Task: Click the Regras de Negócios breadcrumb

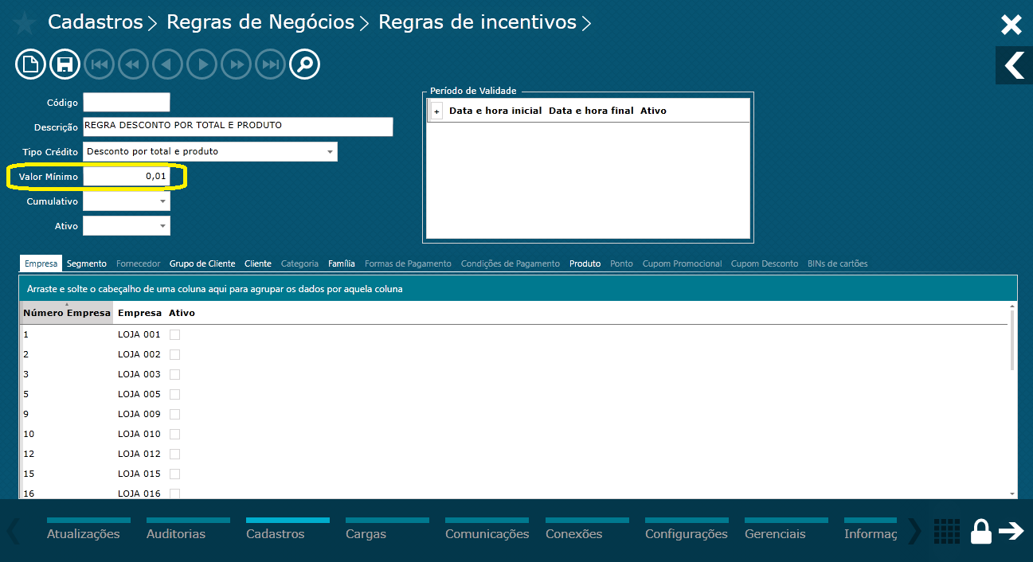Action: click(x=260, y=22)
